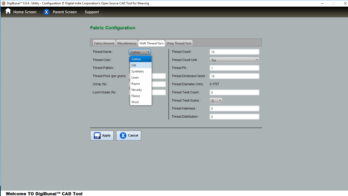This screenshot has width=348, height=196.
Task: Click the DigiBunai app icon in title bar
Action: coord(3,3)
